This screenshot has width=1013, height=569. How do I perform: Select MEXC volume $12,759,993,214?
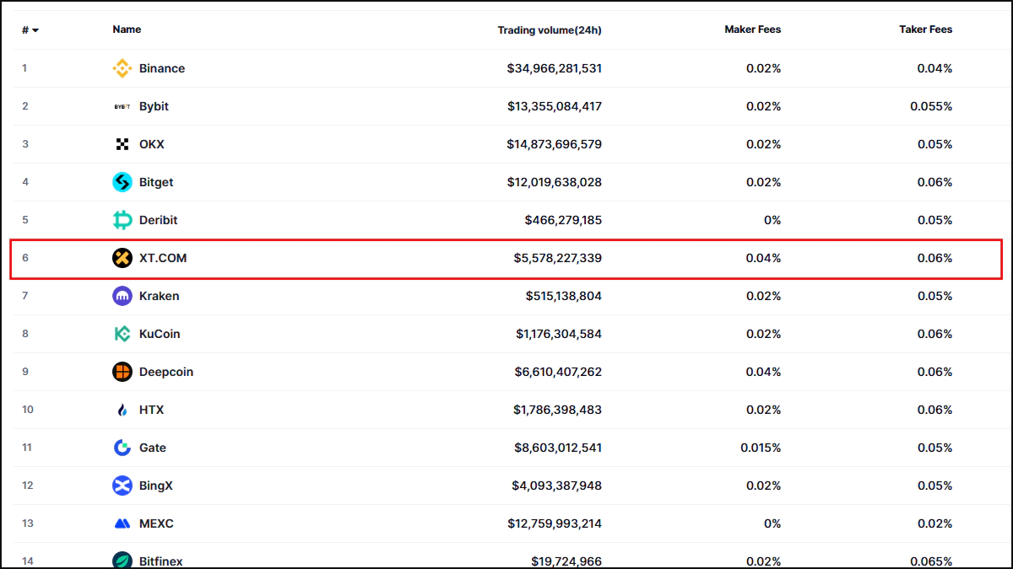[x=555, y=523]
